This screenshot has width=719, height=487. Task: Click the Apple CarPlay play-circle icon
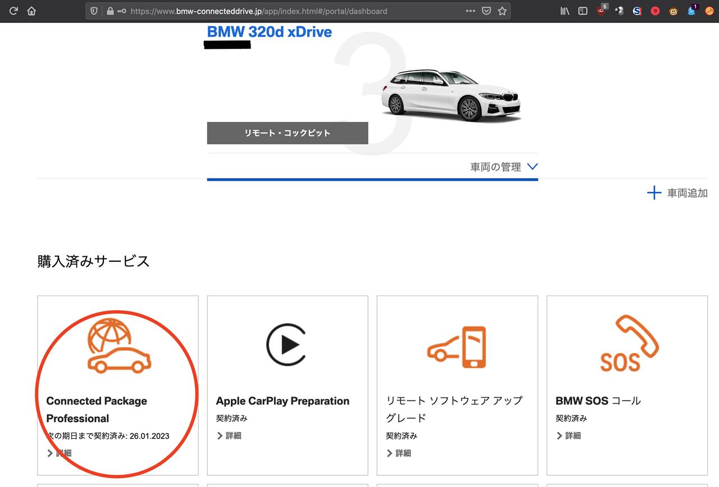(286, 345)
